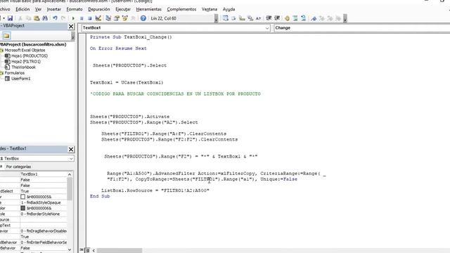Open the Ejecutar menu
Viewport: 450px width, 253px height.
point(123,9)
